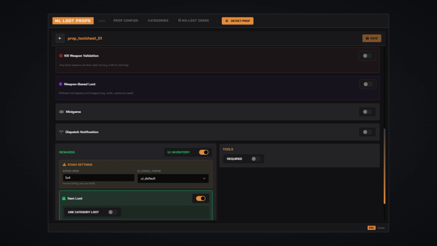437x246 pixels.
Task: Go to the No-Loot Zones tab
Action: pos(193,20)
